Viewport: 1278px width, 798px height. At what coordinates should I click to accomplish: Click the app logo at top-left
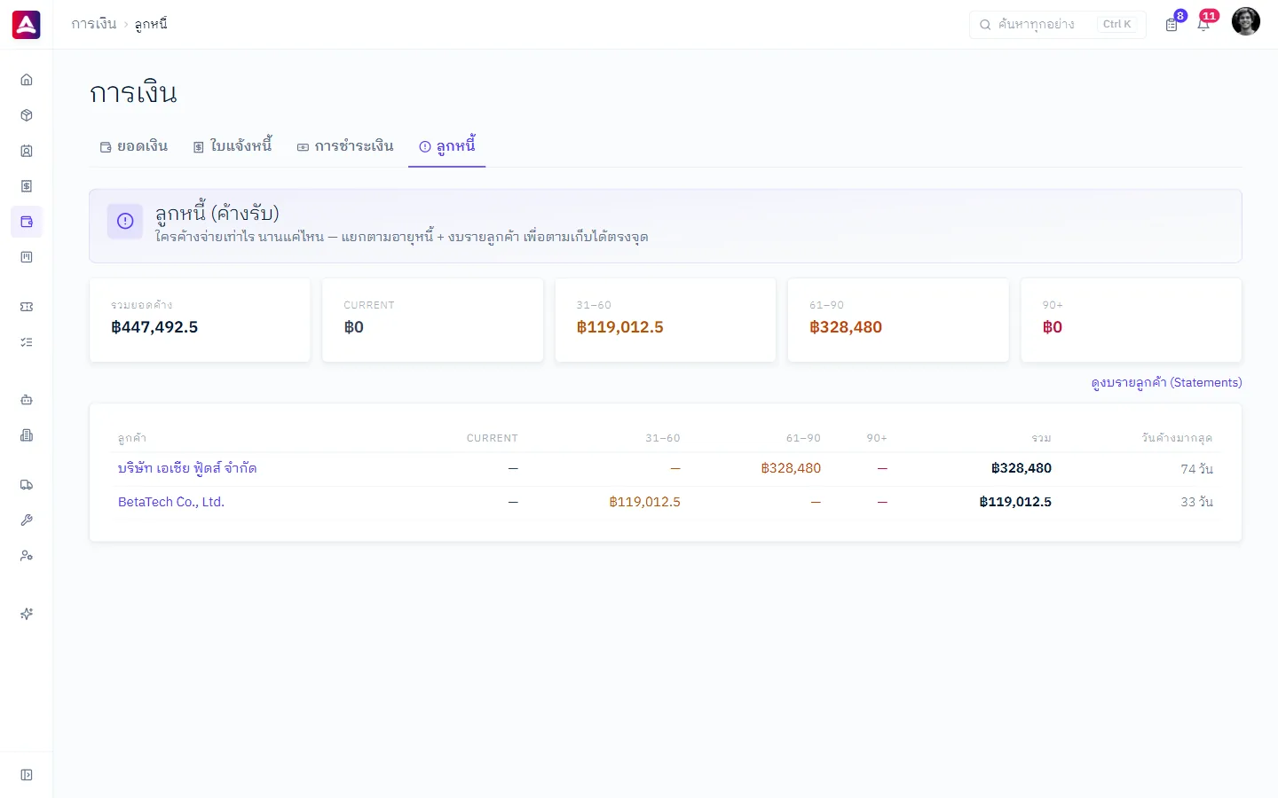pyautogui.click(x=27, y=25)
